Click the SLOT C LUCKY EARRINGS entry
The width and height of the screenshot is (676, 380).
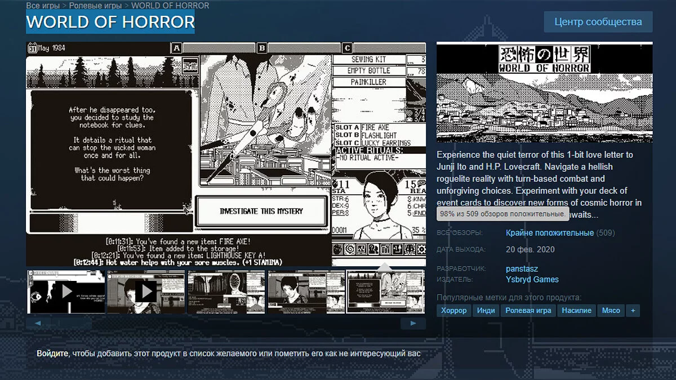coord(373,143)
